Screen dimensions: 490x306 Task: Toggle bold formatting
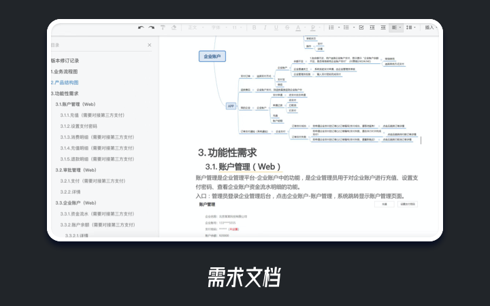click(x=254, y=28)
